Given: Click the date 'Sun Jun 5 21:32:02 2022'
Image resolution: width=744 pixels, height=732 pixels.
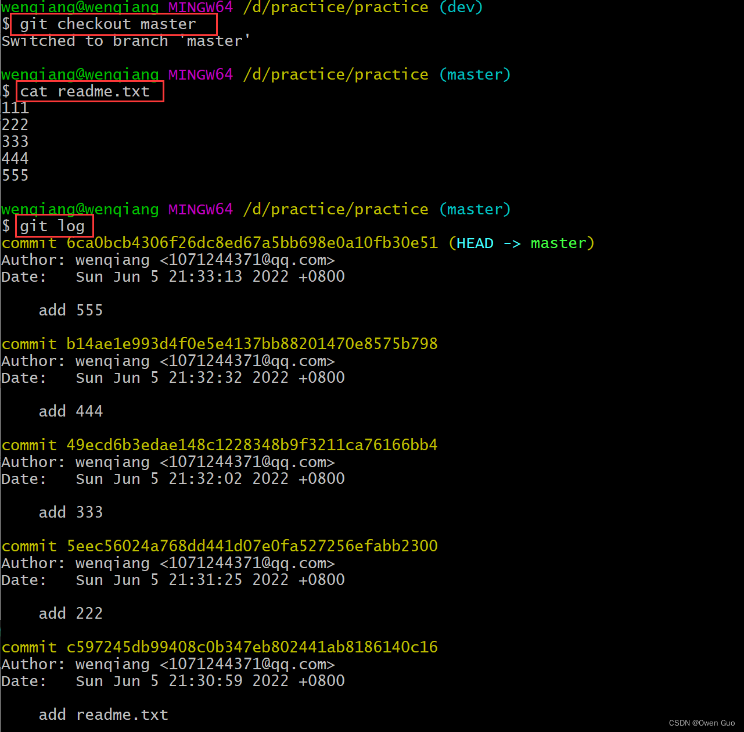Looking at the screenshot, I should click(182, 479).
